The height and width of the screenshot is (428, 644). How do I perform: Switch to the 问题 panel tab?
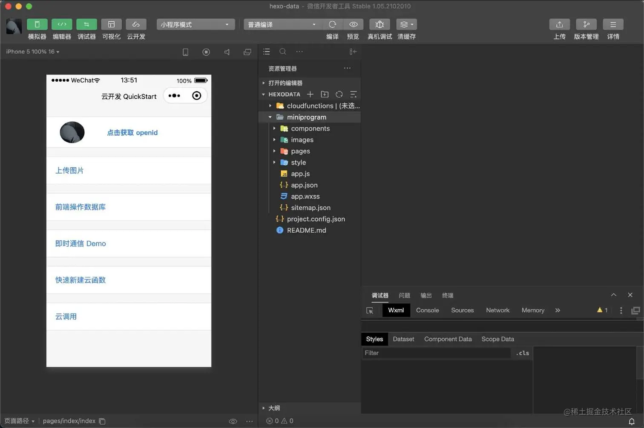point(404,295)
